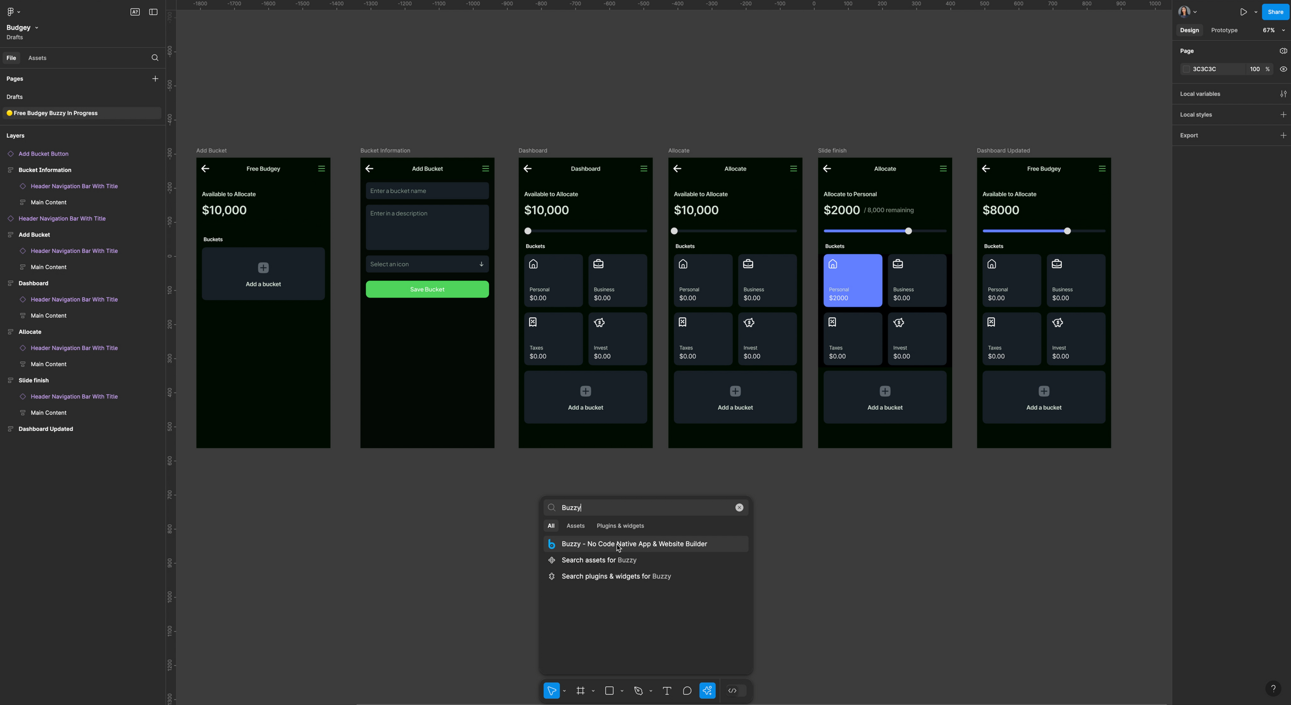This screenshot has width=1291, height=705.
Task: Select the Text tool
Action: pos(667,690)
